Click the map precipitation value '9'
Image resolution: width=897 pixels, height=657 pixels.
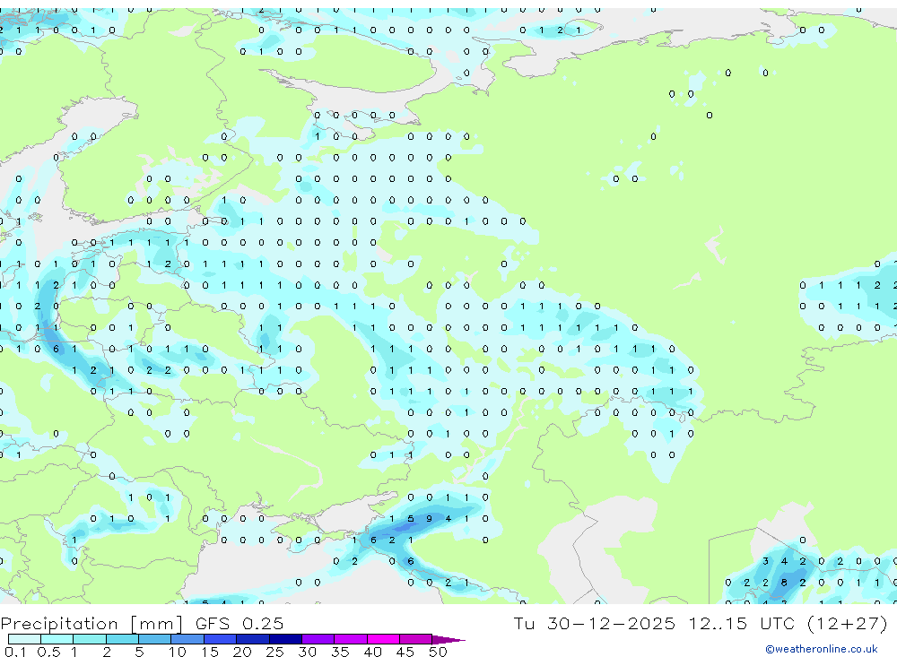click(x=429, y=519)
